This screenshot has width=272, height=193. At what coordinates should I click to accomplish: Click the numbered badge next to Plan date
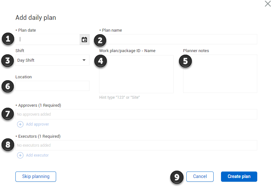7,39
